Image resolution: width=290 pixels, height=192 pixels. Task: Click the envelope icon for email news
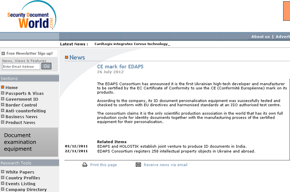(x=138, y=165)
